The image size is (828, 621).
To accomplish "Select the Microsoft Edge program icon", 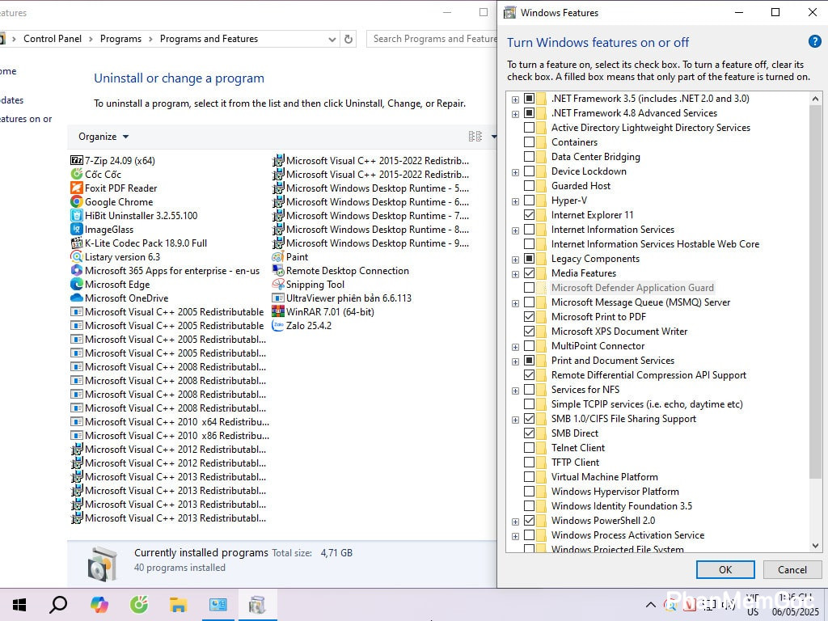I will click(x=77, y=285).
